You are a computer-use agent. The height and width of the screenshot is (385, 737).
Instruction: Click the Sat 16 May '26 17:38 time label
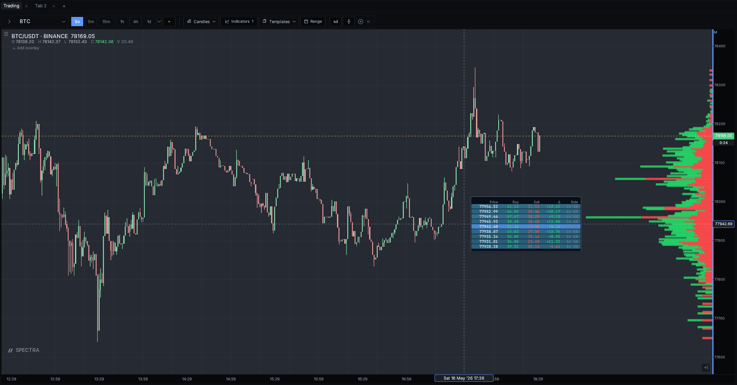click(464, 378)
